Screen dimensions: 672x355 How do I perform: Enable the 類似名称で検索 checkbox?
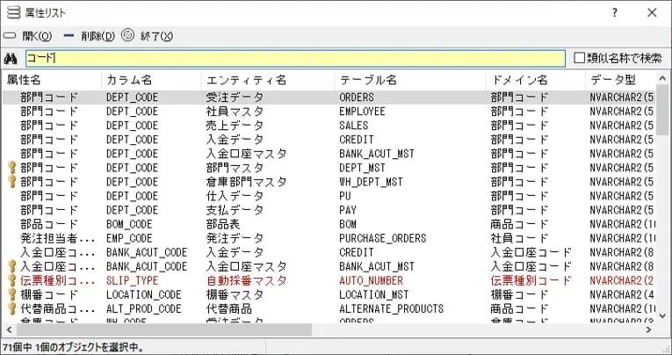coord(579,59)
